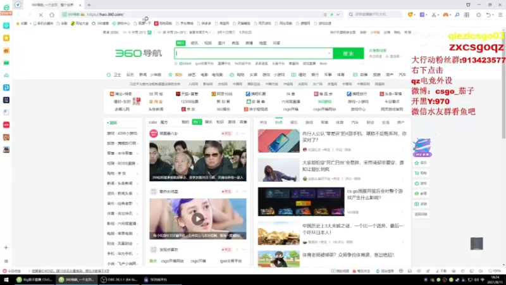506x285 pixels.
Task: Open the skin-change shirt icon in title bar
Action: [x=468, y=5]
